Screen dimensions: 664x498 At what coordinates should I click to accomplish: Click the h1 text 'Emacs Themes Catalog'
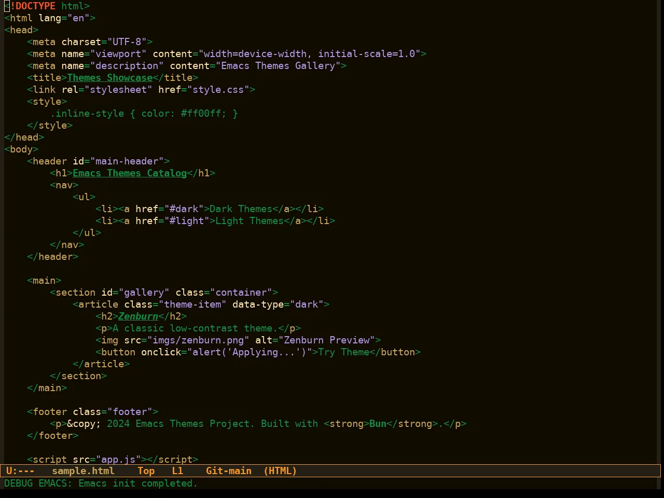point(130,173)
